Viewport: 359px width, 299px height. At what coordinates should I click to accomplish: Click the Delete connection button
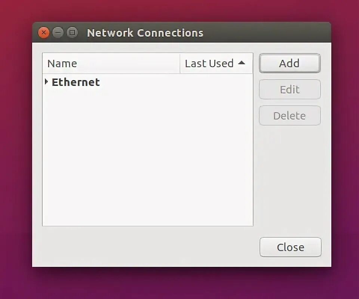pos(289,115)
